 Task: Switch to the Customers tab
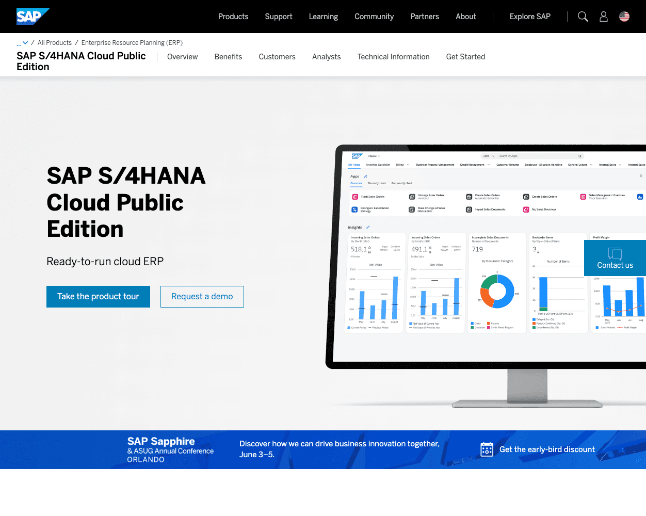pyautogui.click(x=277, y=57)
